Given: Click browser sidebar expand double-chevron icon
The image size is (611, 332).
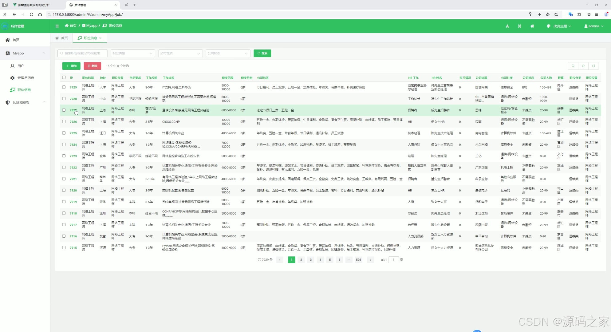Looking at the screenshot, I should [5, 14].
